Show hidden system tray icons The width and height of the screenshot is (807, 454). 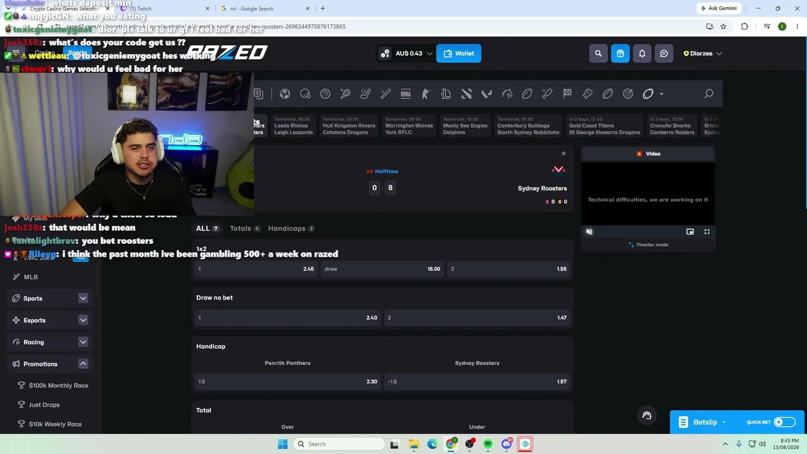tap(726, 444)
